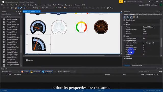Toggle the 0 Warnings filter
The image size is (163, 92).
(35, 72)
